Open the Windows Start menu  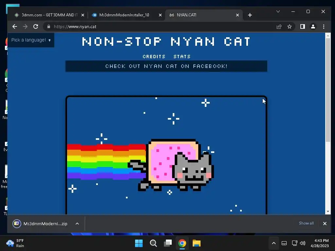(139, 243)
